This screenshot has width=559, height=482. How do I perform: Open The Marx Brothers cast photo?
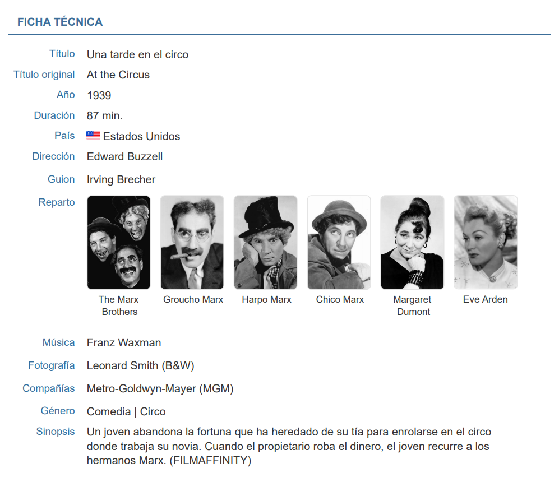(119, 242)
